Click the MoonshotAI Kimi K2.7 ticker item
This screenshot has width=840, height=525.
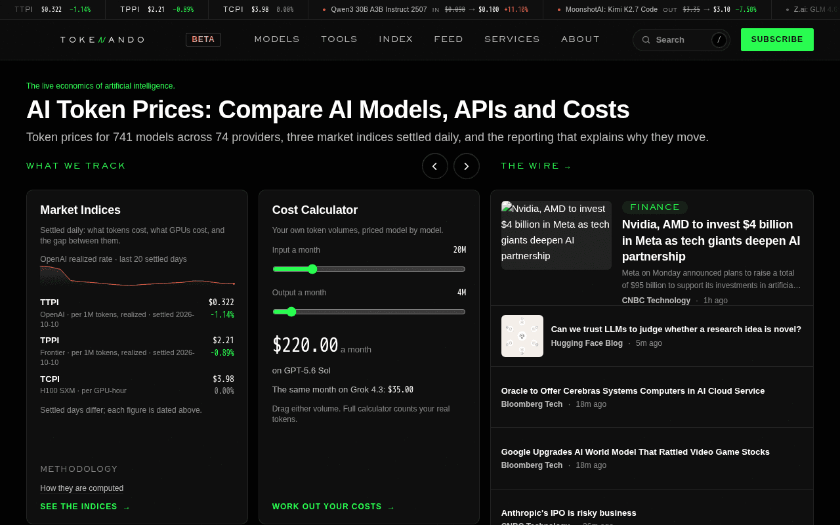pos(656,10)
